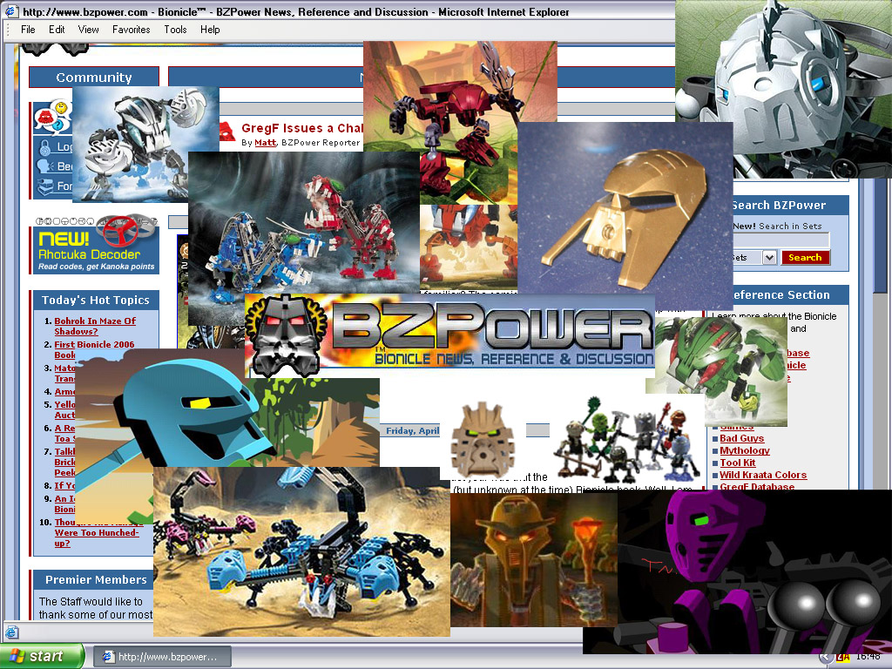Screen dimensions: 892x669
Task: Open the Favorites menu
Action: coord(131,30)
